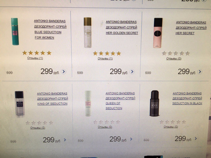Viewport: 211px width, 158px height.
Task: Click arrow icon beside Her Secret price
Action: pyautogui.click(x=200, y=72)
